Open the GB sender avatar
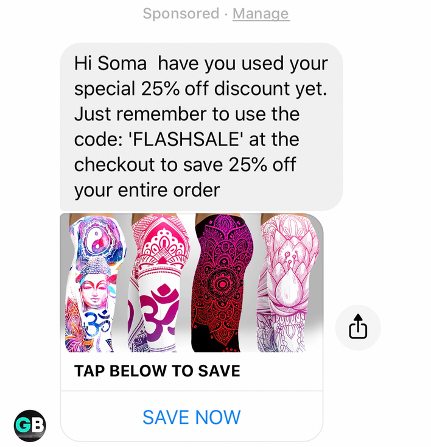431x447 pixels. coord(30,425)
